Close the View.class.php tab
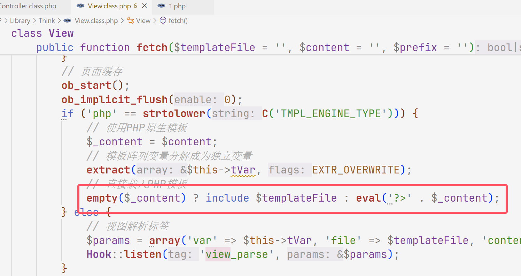 pos(145,6)
